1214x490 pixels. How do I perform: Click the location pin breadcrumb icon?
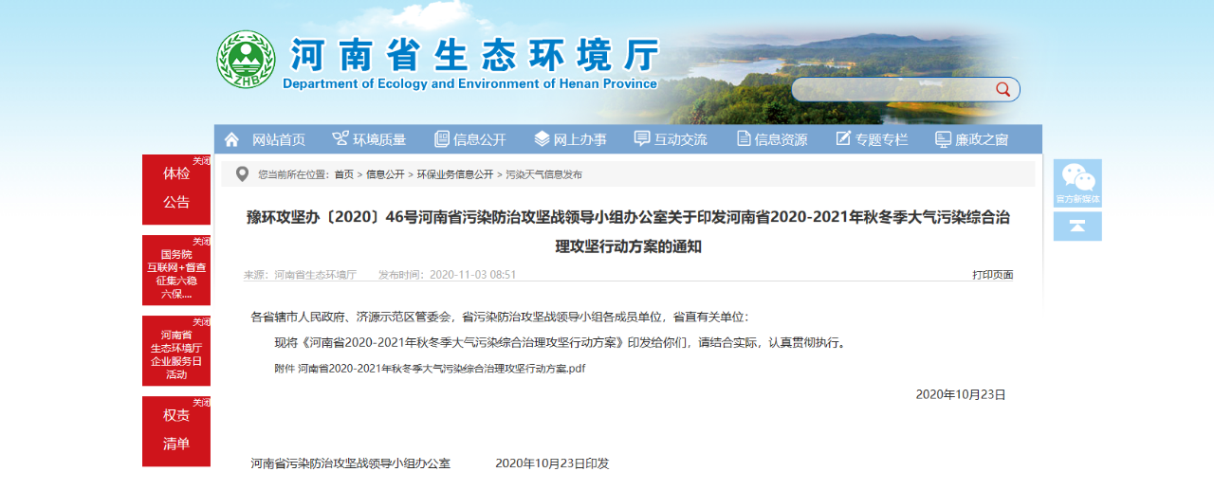click(242, 173)
